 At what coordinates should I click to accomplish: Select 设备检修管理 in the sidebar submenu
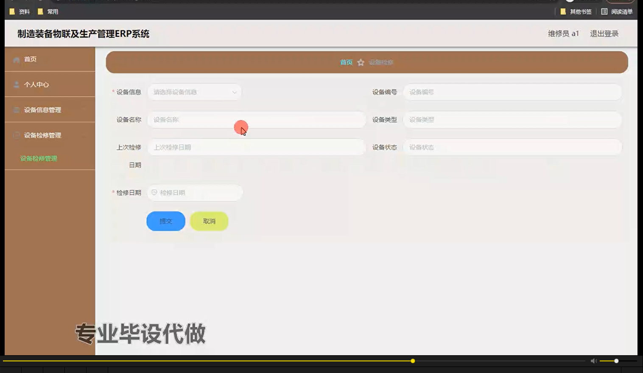(x=39, y=158)
